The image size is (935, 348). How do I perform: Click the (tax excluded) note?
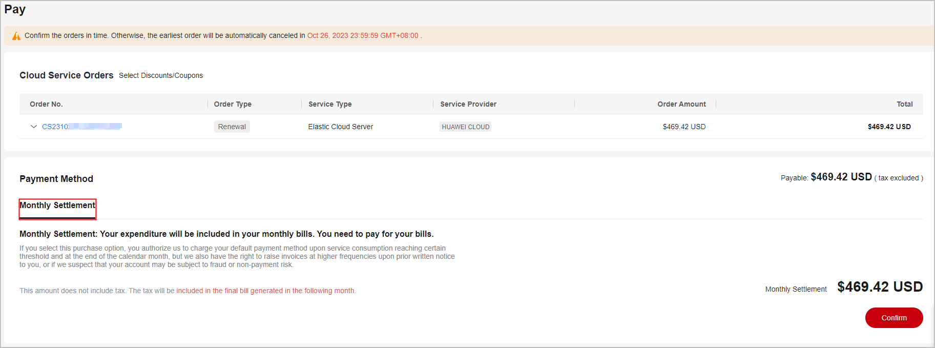899,178
